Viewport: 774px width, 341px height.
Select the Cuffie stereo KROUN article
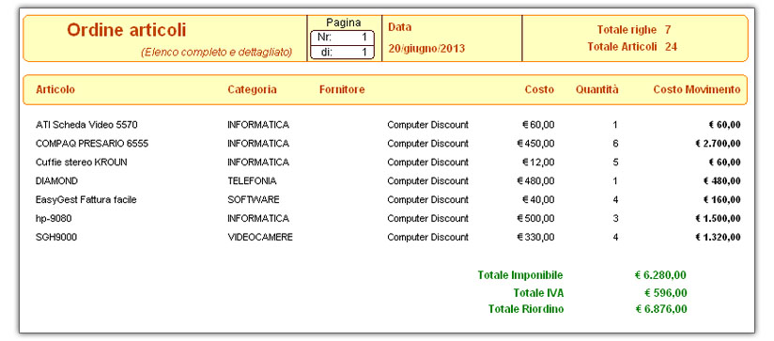coord(82,163)
